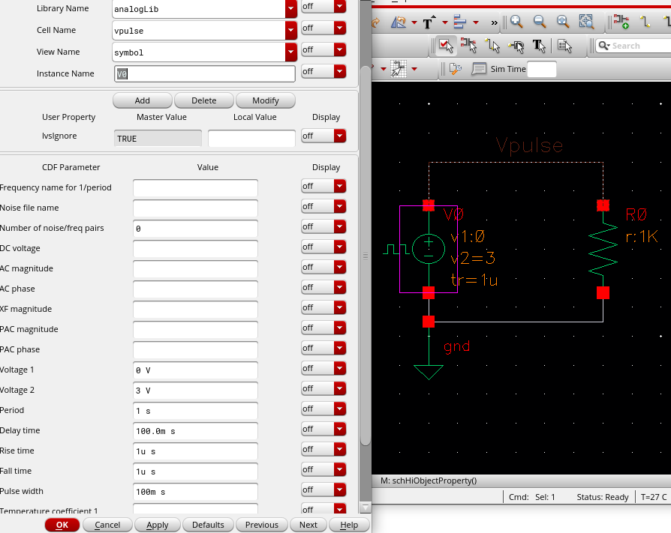This screenshot has height=533, width=671.
Task: Click the Apply button
Action: pos(158,525)
